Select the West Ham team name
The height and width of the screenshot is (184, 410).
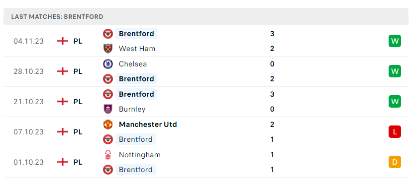click(137, 49)
